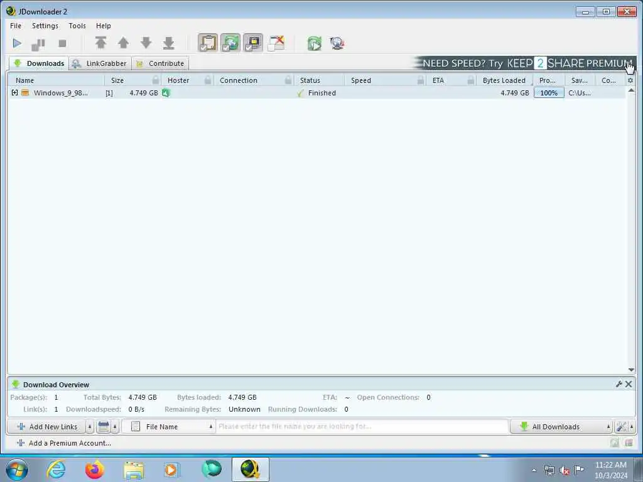Toggle lock icon on ETA column
This screenshot has height=482, width=643.
pos(471,80)
